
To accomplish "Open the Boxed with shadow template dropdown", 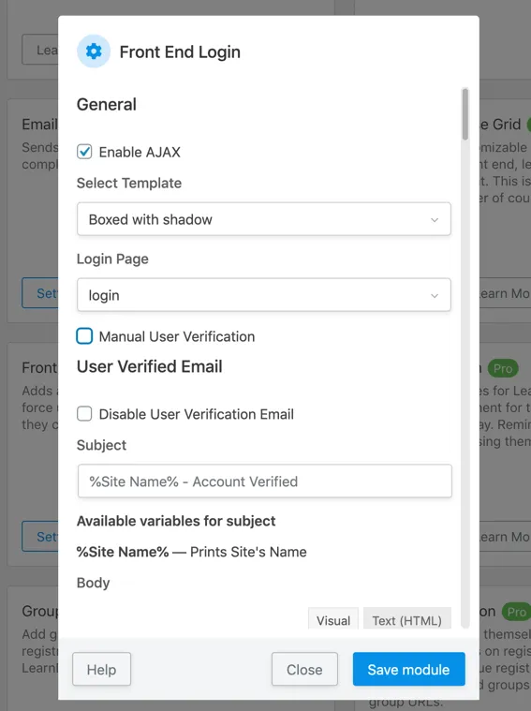I will point(264,219).
